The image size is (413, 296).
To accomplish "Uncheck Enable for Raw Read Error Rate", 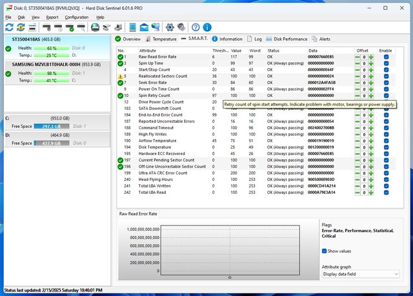I will (386, 58).
